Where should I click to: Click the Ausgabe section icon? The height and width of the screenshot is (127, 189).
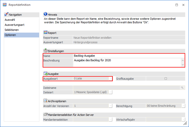tap(46, 74)
